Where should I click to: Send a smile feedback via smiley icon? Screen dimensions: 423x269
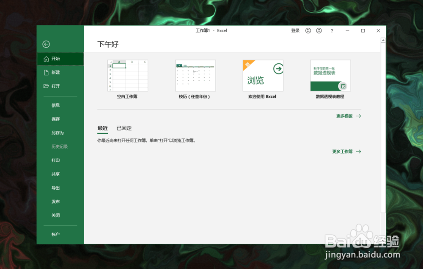[x=308, y=31]
